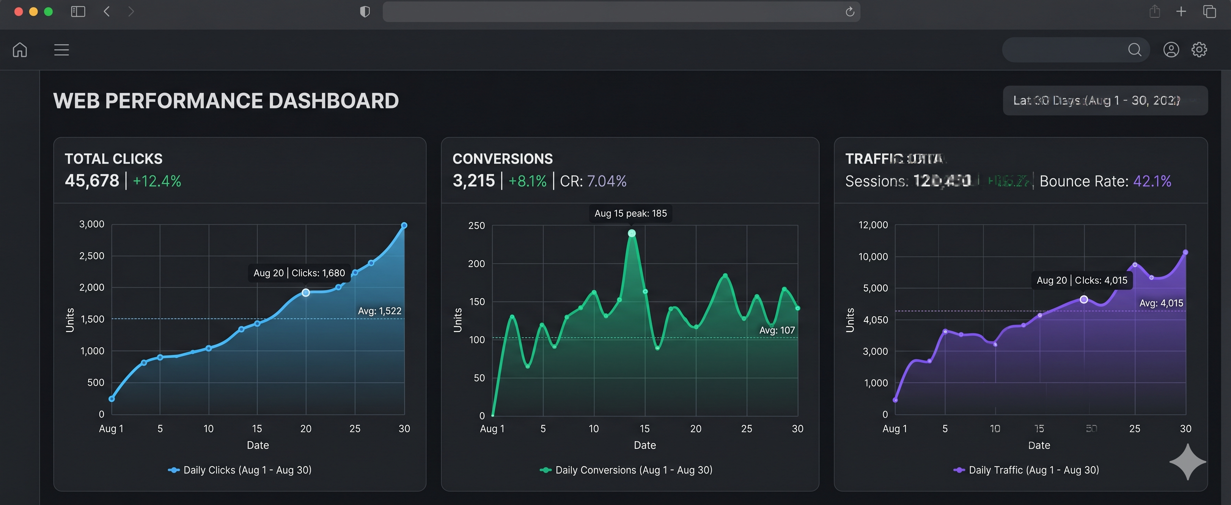Image resolution: width=1231 pixels, height=505 pixels.
Task: Toggle Daily Traffic legend entry
Action: coord(1026,470)
